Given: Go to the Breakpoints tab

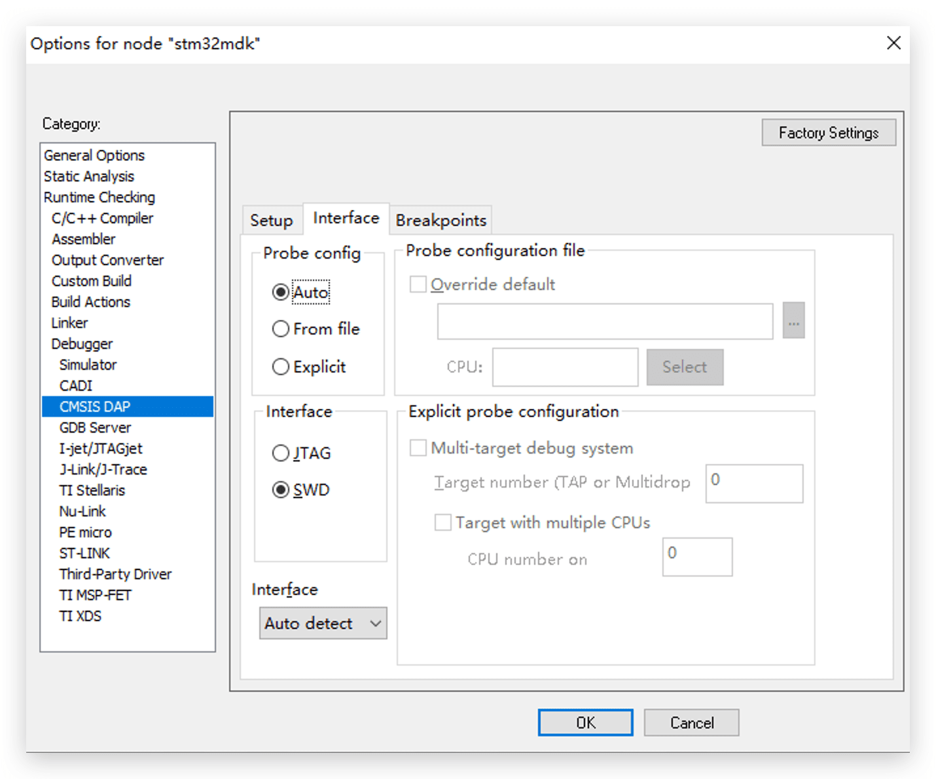Looking at the screenshot, I should 441,221.
